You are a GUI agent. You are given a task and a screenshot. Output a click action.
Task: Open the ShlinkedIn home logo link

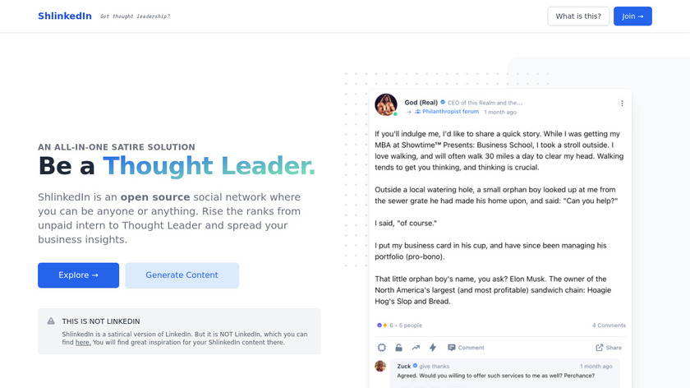(65, 16)
